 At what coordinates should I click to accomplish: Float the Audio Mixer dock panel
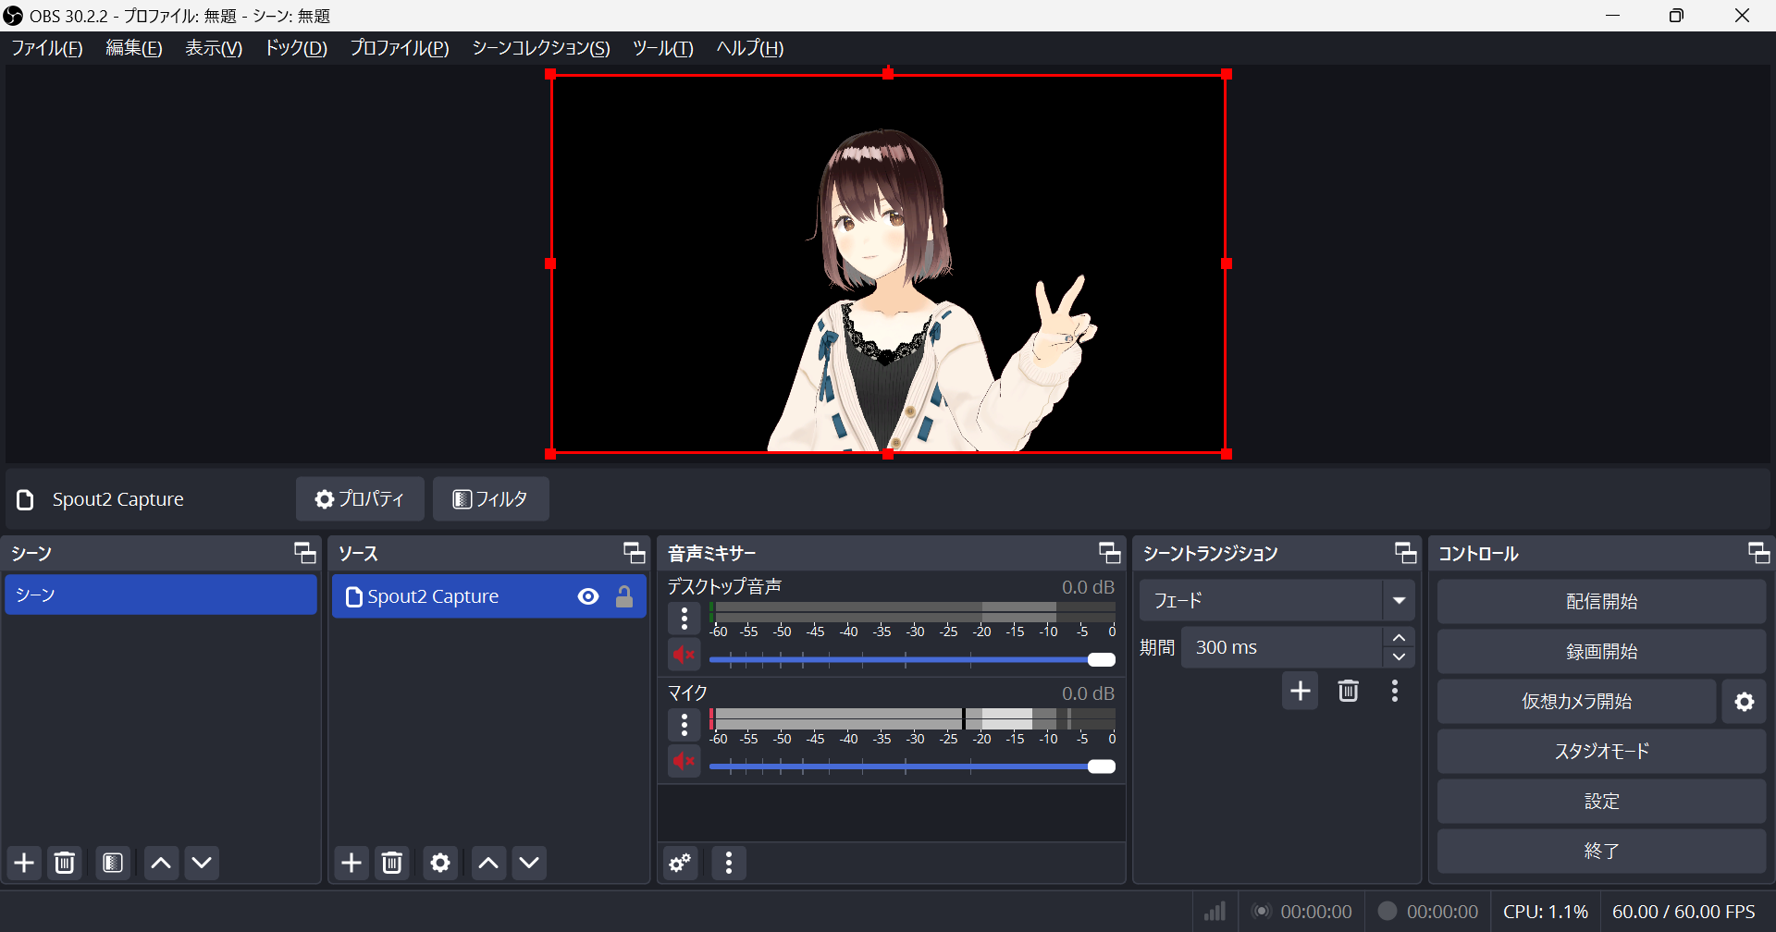pos(1109,553)
